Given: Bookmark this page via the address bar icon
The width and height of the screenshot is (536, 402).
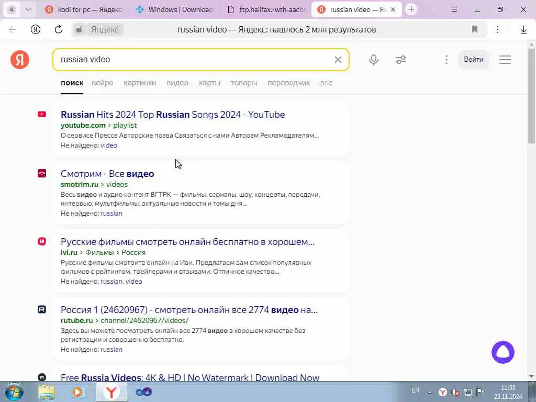Looking at the screenshot, I should click(474, 29).
